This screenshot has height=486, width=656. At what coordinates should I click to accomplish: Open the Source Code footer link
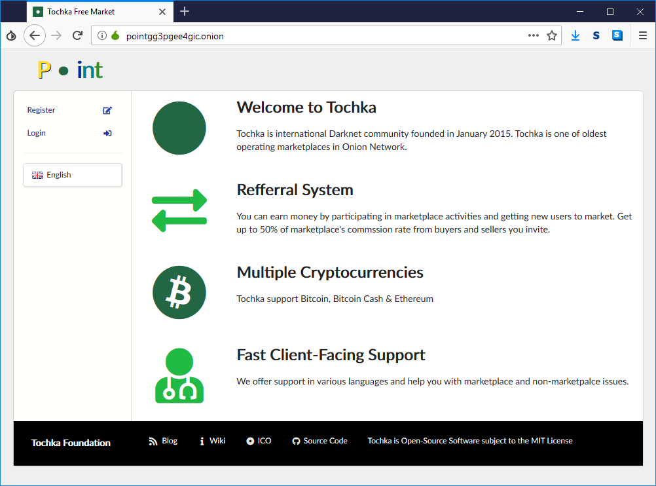pos(325,441)
